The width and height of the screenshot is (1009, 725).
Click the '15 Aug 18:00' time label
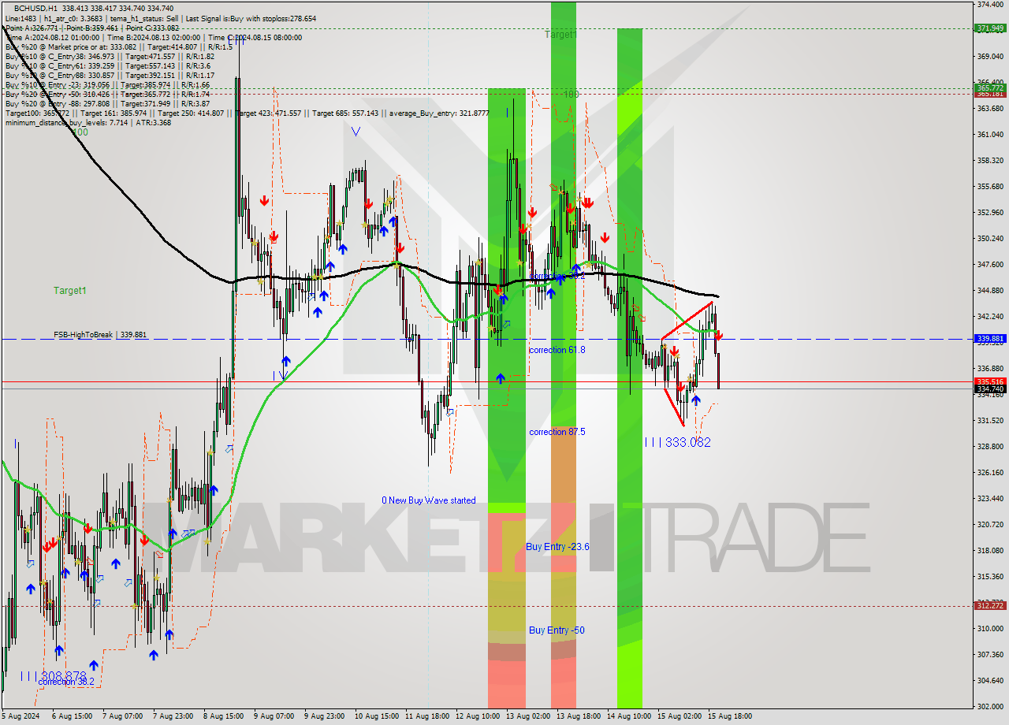click(730, 716)
